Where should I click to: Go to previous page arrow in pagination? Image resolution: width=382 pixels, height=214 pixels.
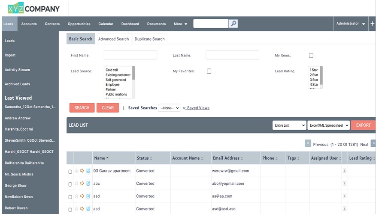pos(308,144)
